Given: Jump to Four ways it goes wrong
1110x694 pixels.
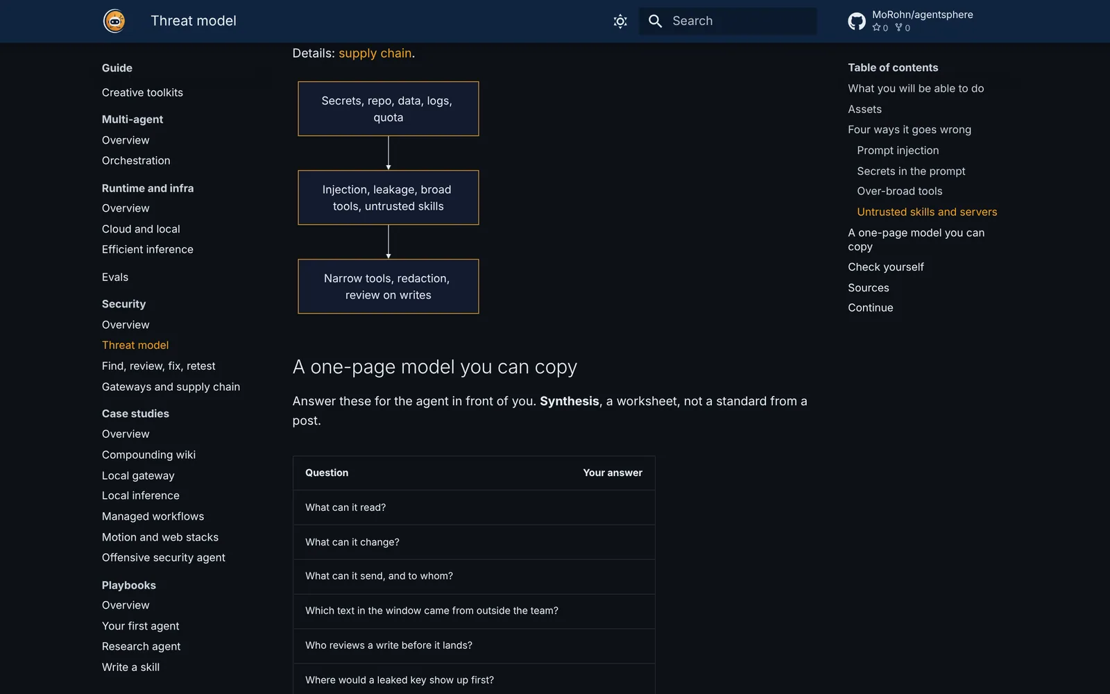Looking at the screenshot, I should coord(910,130).
